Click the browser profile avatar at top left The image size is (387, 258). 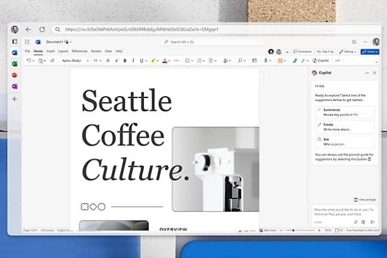14,29
